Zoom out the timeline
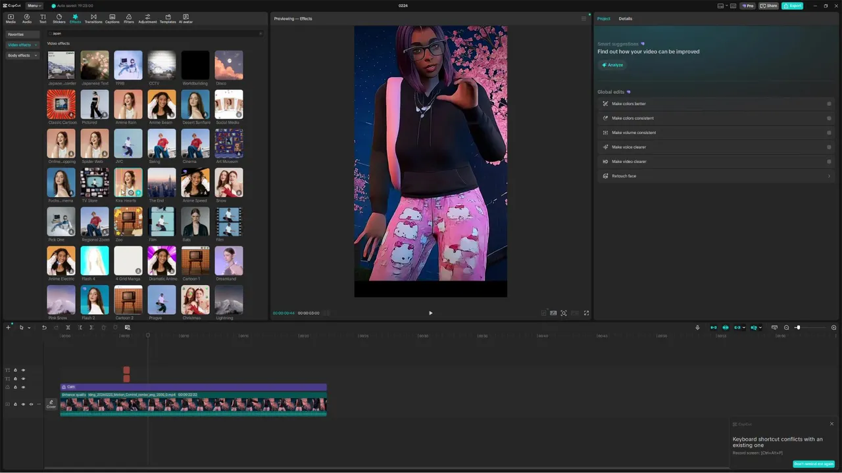The width and height of the screenshot is (842, 473). (786, 327)
